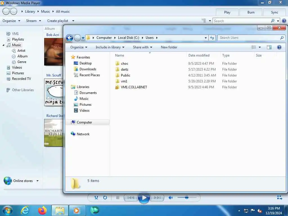Launch Internet Explorer from the taskbar
The height and width of the screenshot is (216, 288).
tap(25, 210)
